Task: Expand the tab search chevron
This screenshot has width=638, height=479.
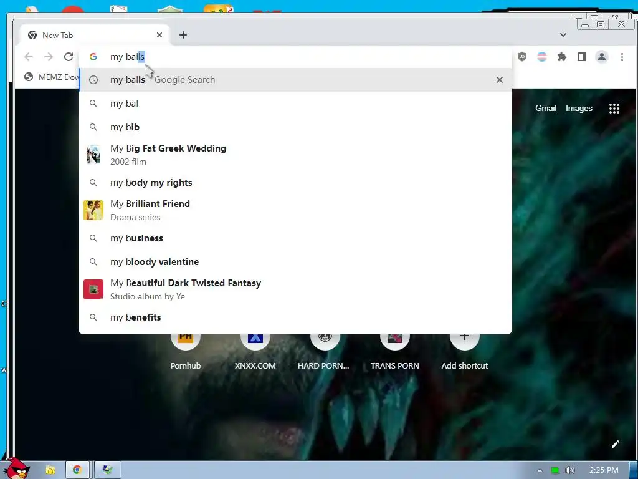Action: pos(563,35)
